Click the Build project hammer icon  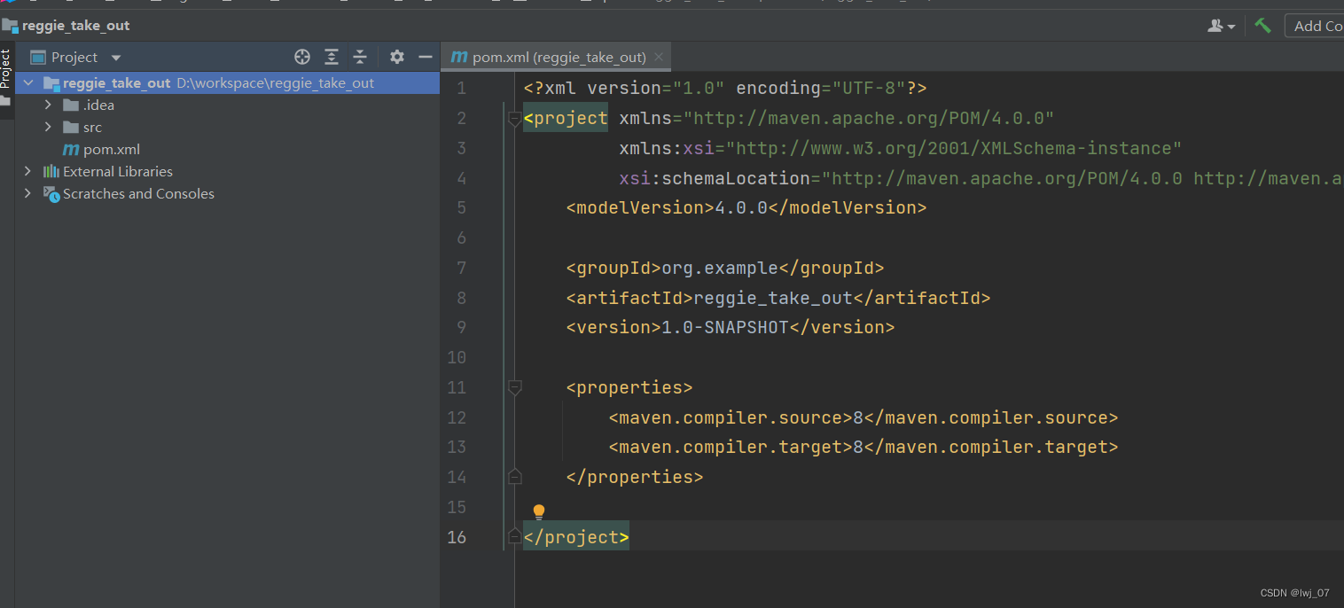pos(1262,26)
